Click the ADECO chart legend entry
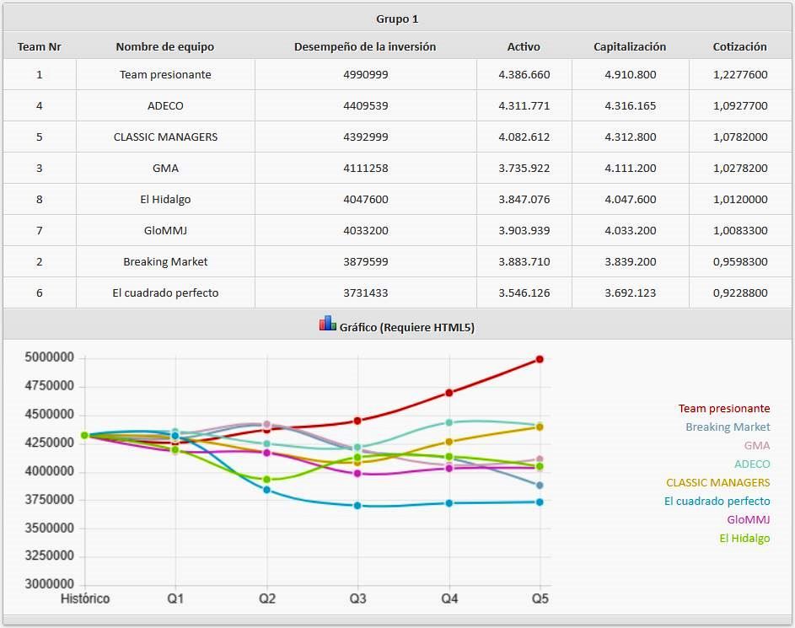This screenshot has width=795, height=628. point(752,464)
